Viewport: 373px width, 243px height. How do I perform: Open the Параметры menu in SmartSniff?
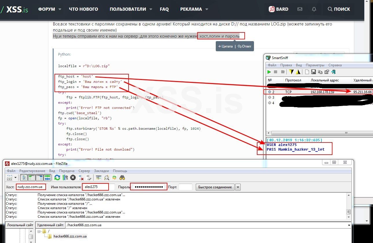tap(315, 65)
